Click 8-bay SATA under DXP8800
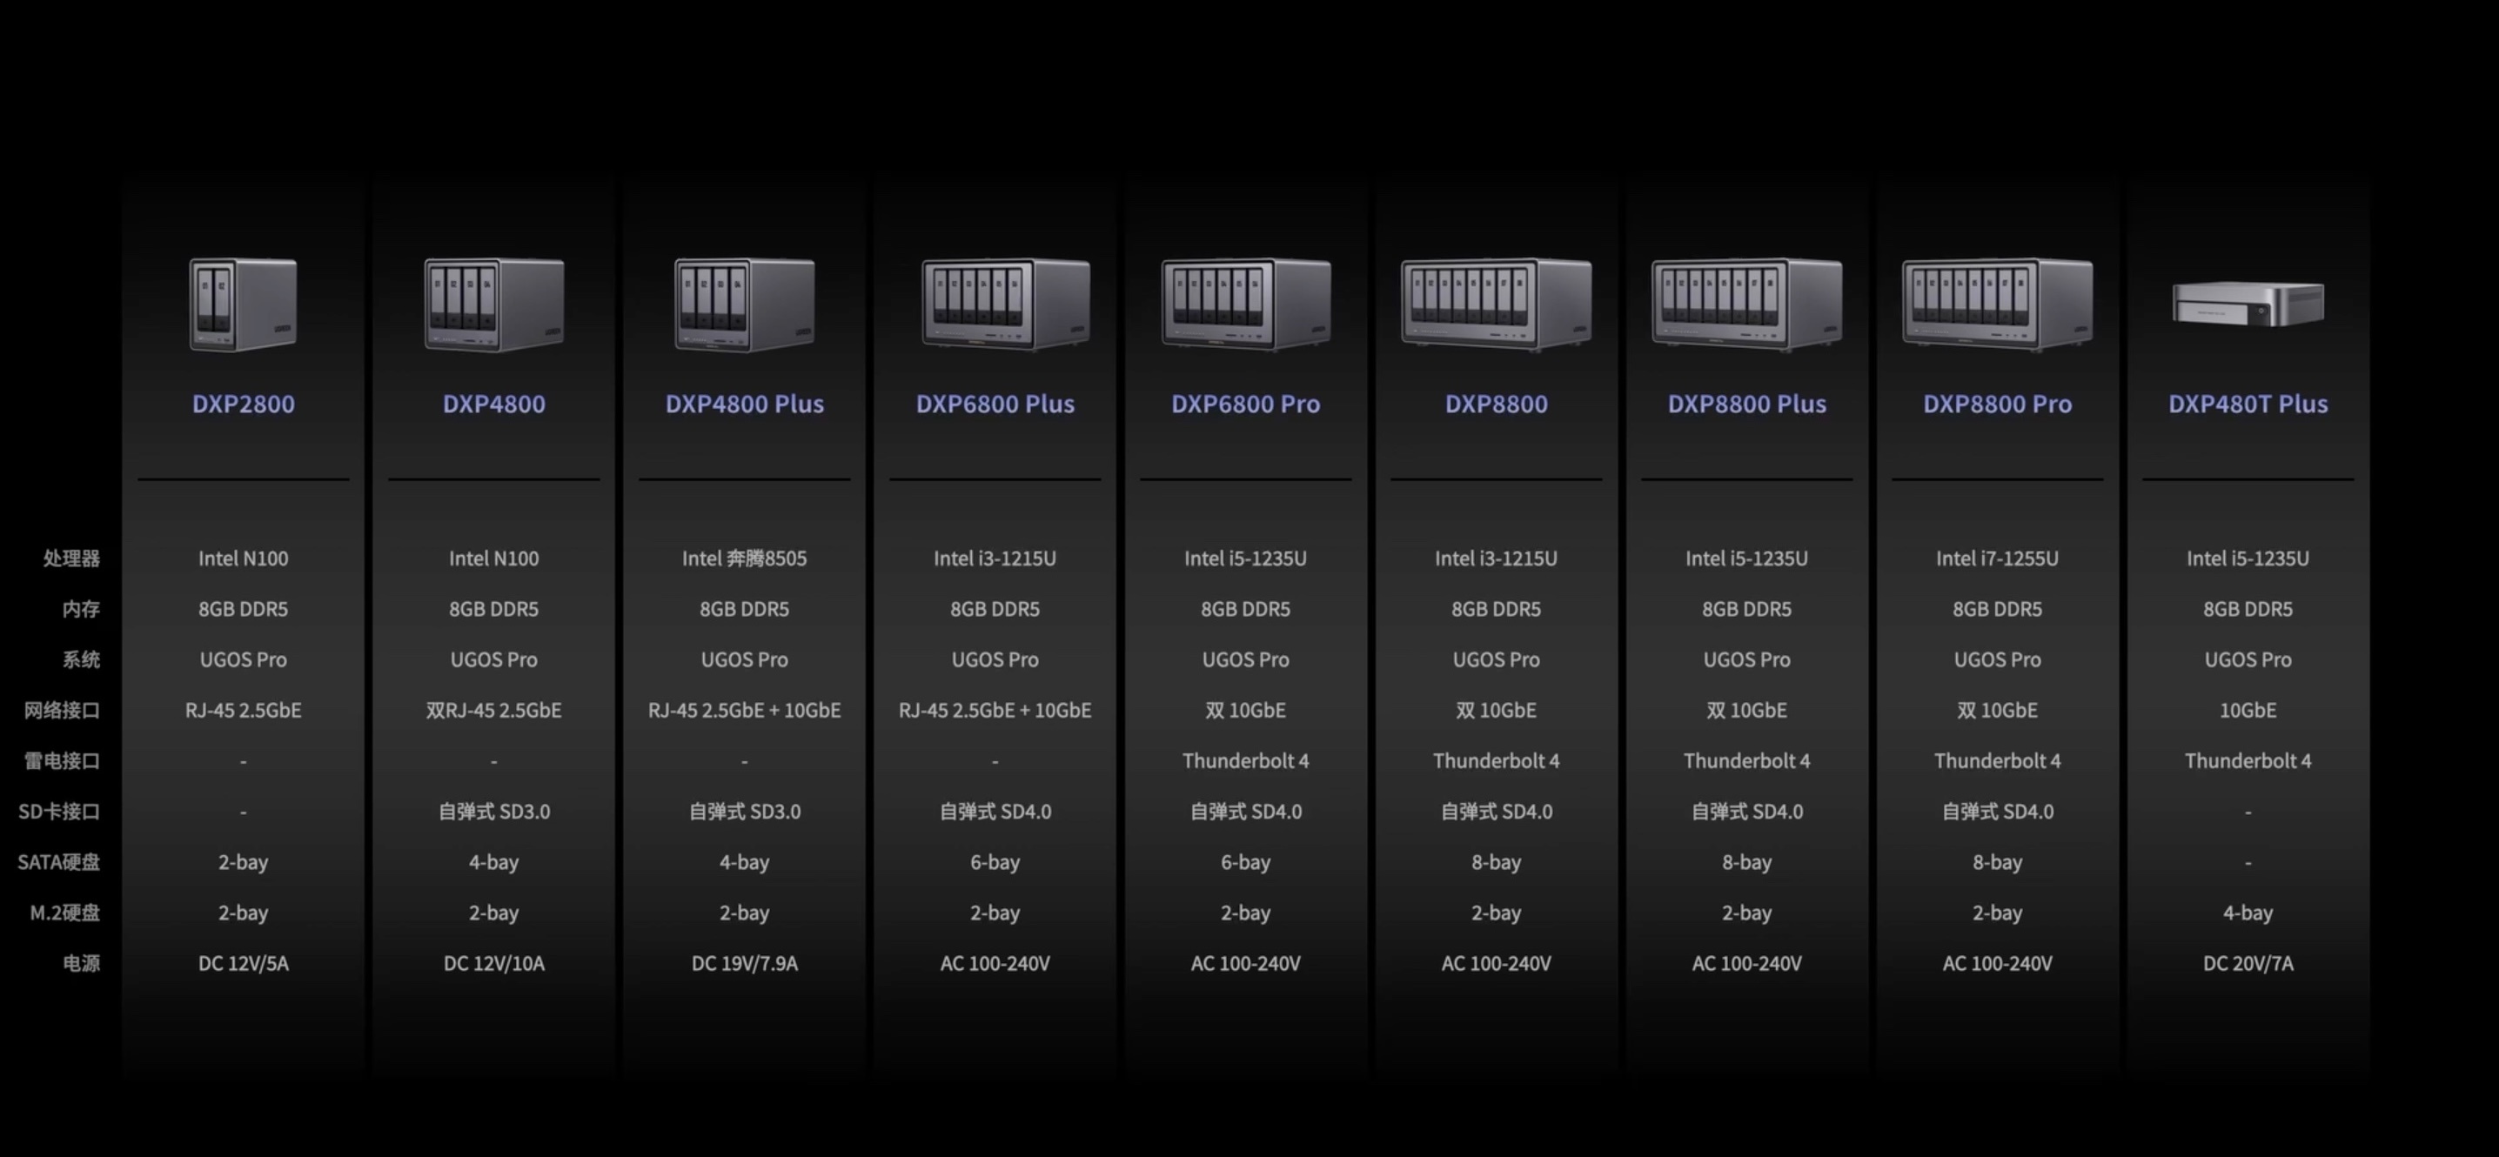Screen dimensions: 2499x1157 [x=1496, y=862]
